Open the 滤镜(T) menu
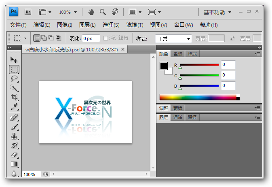 [x=135, y=25]
